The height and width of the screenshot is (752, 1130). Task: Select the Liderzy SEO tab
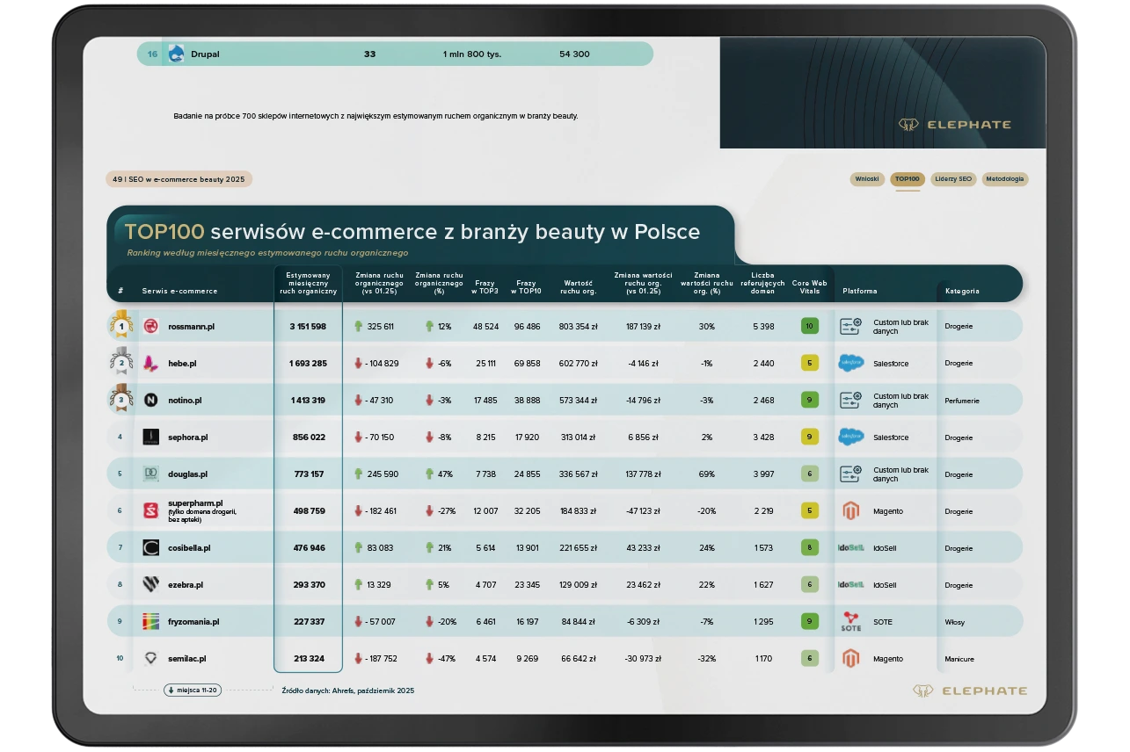pos(951,178)
